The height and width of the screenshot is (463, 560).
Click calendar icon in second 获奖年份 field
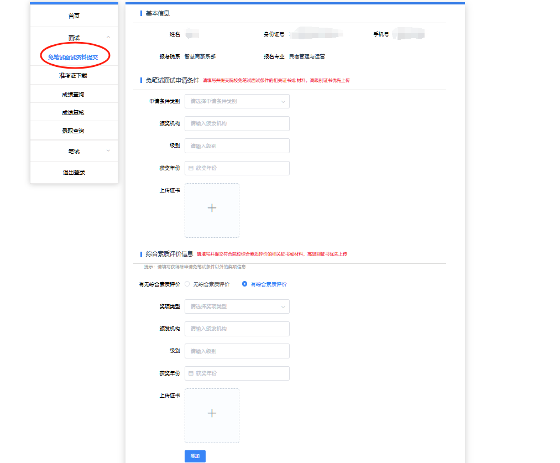(x=191, y=373)
